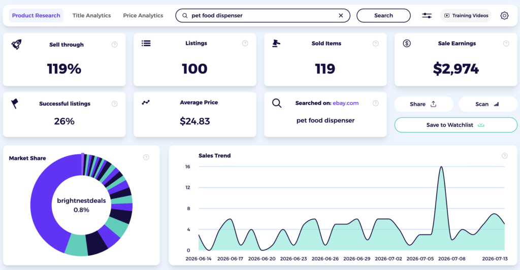Click the Average Price trend icon
The image size is (520, 270).
(146, 103)
